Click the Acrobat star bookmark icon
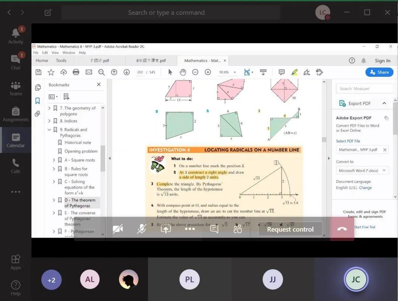398x301 pixels. point(51,72)
